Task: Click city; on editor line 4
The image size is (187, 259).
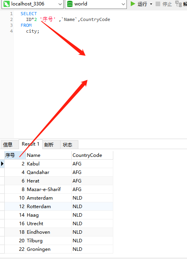Action: point(33,31)
